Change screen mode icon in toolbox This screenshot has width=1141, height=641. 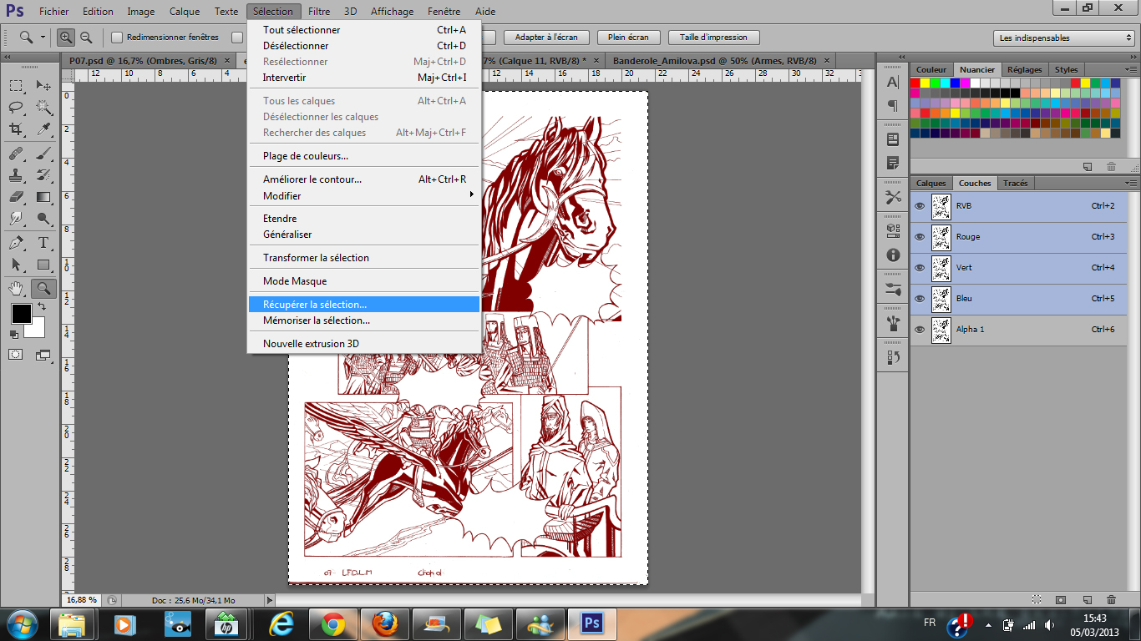coord(43,355)
